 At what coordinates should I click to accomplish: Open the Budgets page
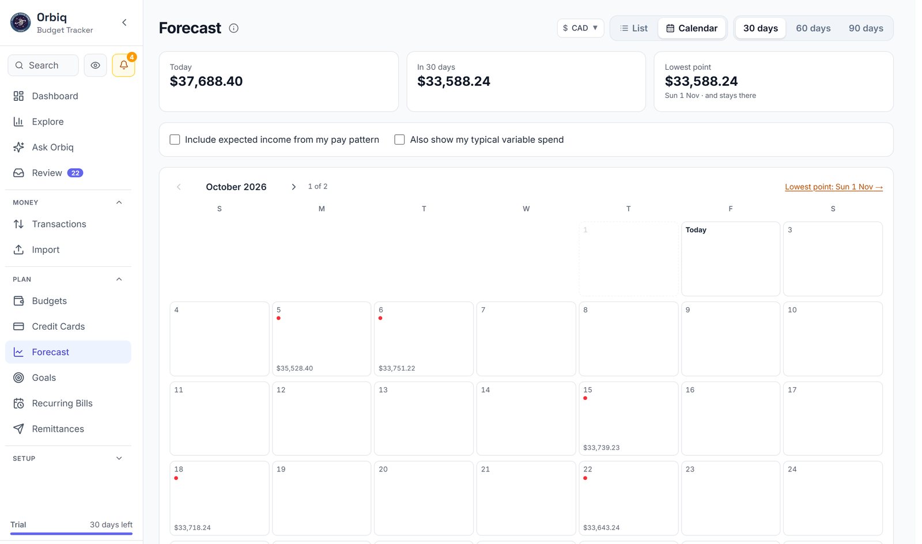pos(68,301)
